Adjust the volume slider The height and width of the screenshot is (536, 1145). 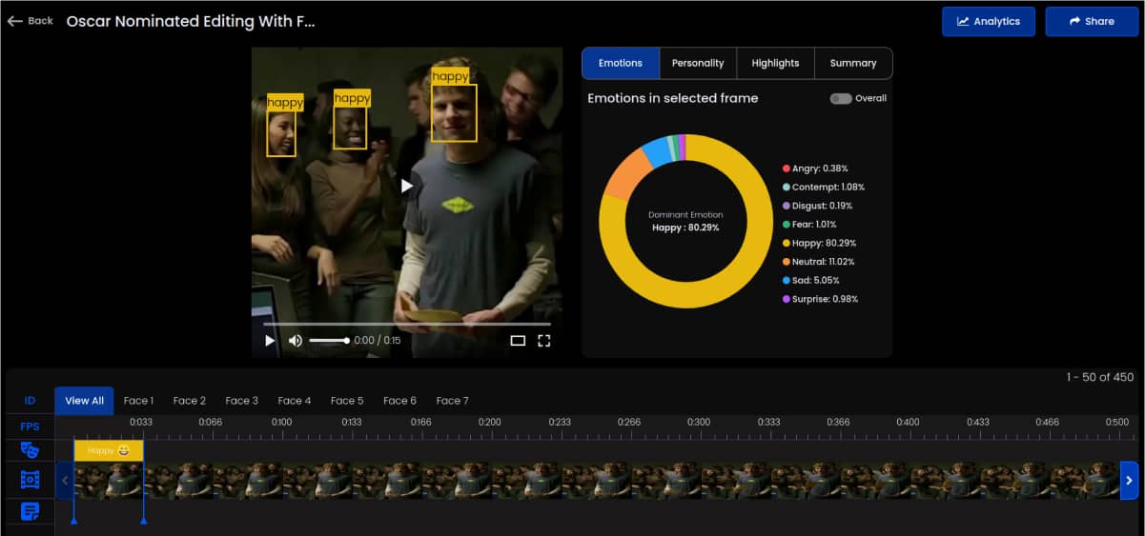[329, 340]
